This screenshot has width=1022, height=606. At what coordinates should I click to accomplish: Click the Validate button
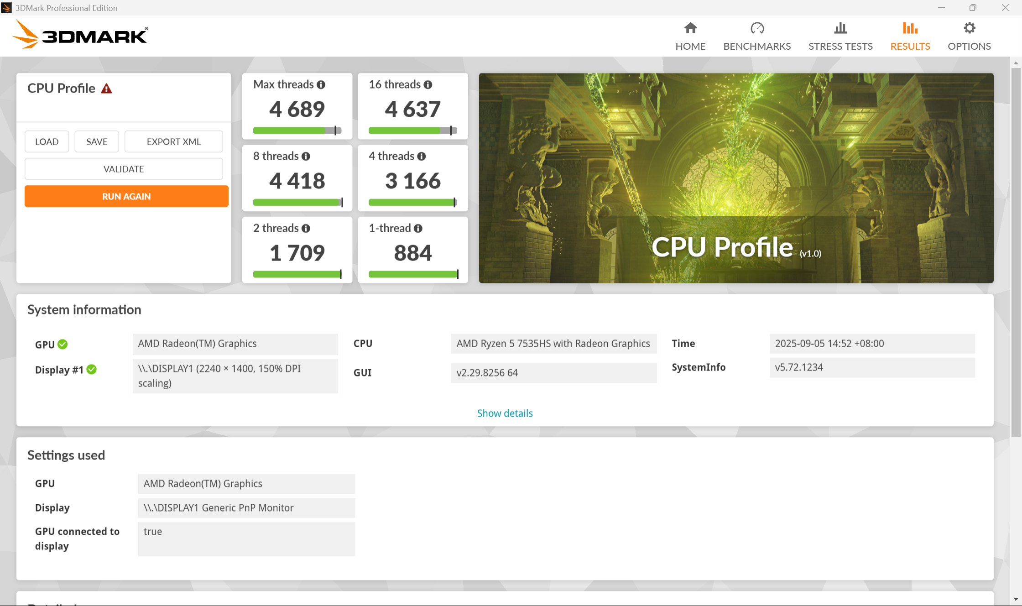point(124,169)
